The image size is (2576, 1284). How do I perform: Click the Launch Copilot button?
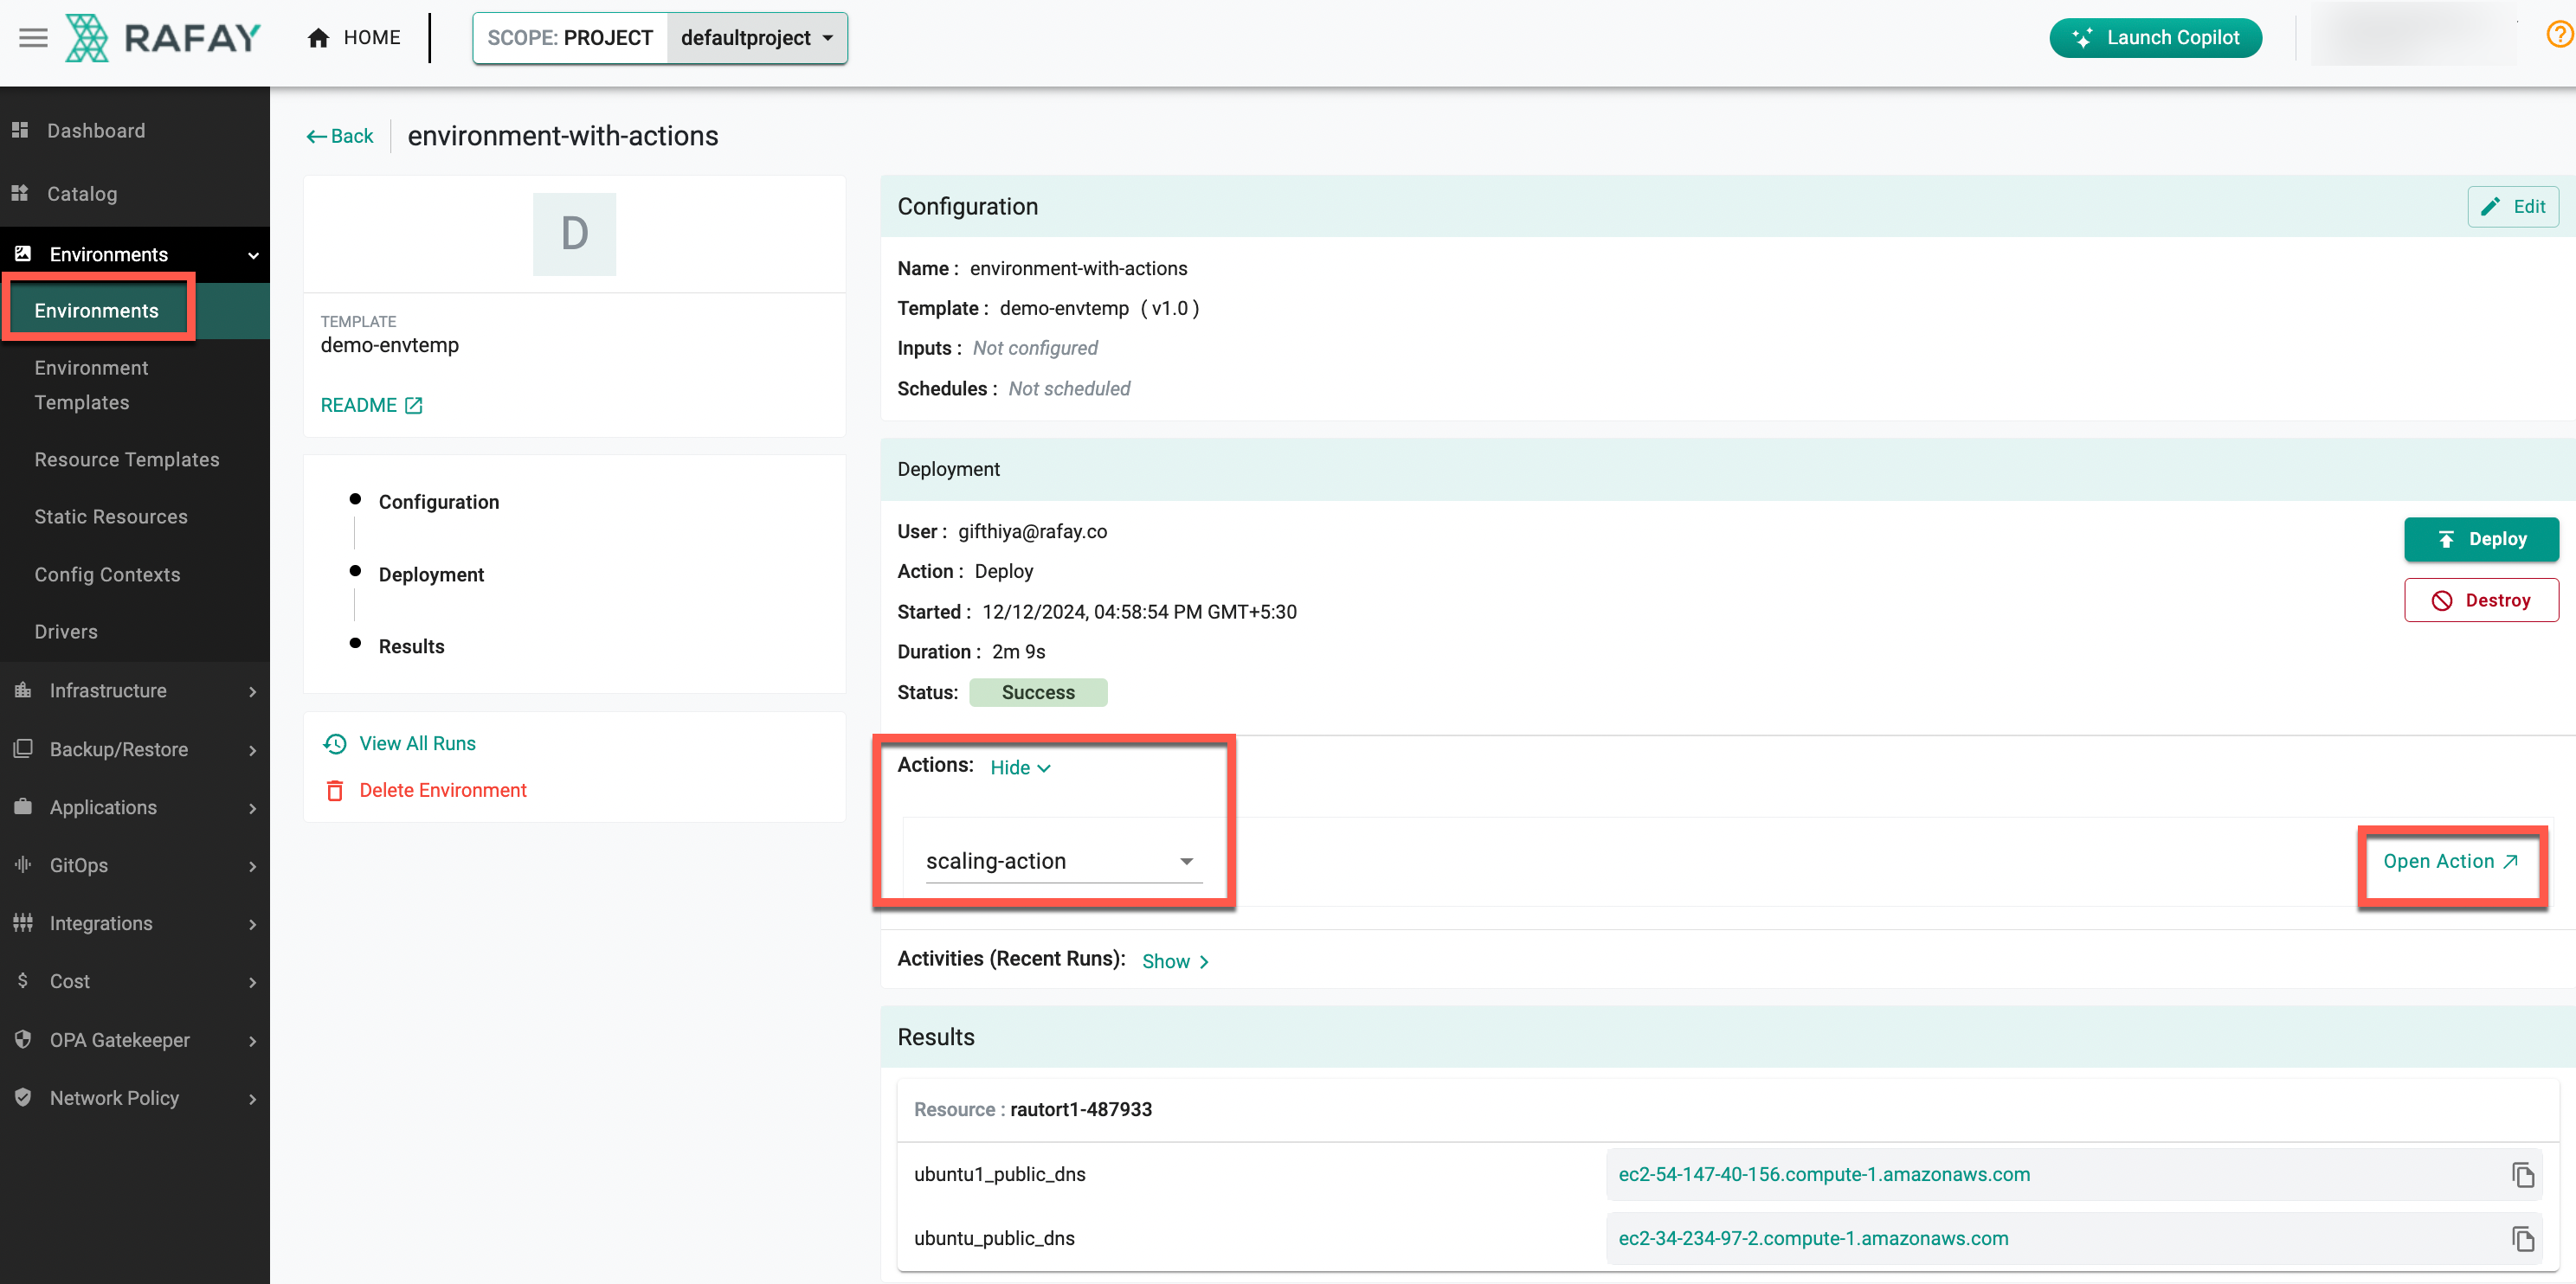point(2155,38)
